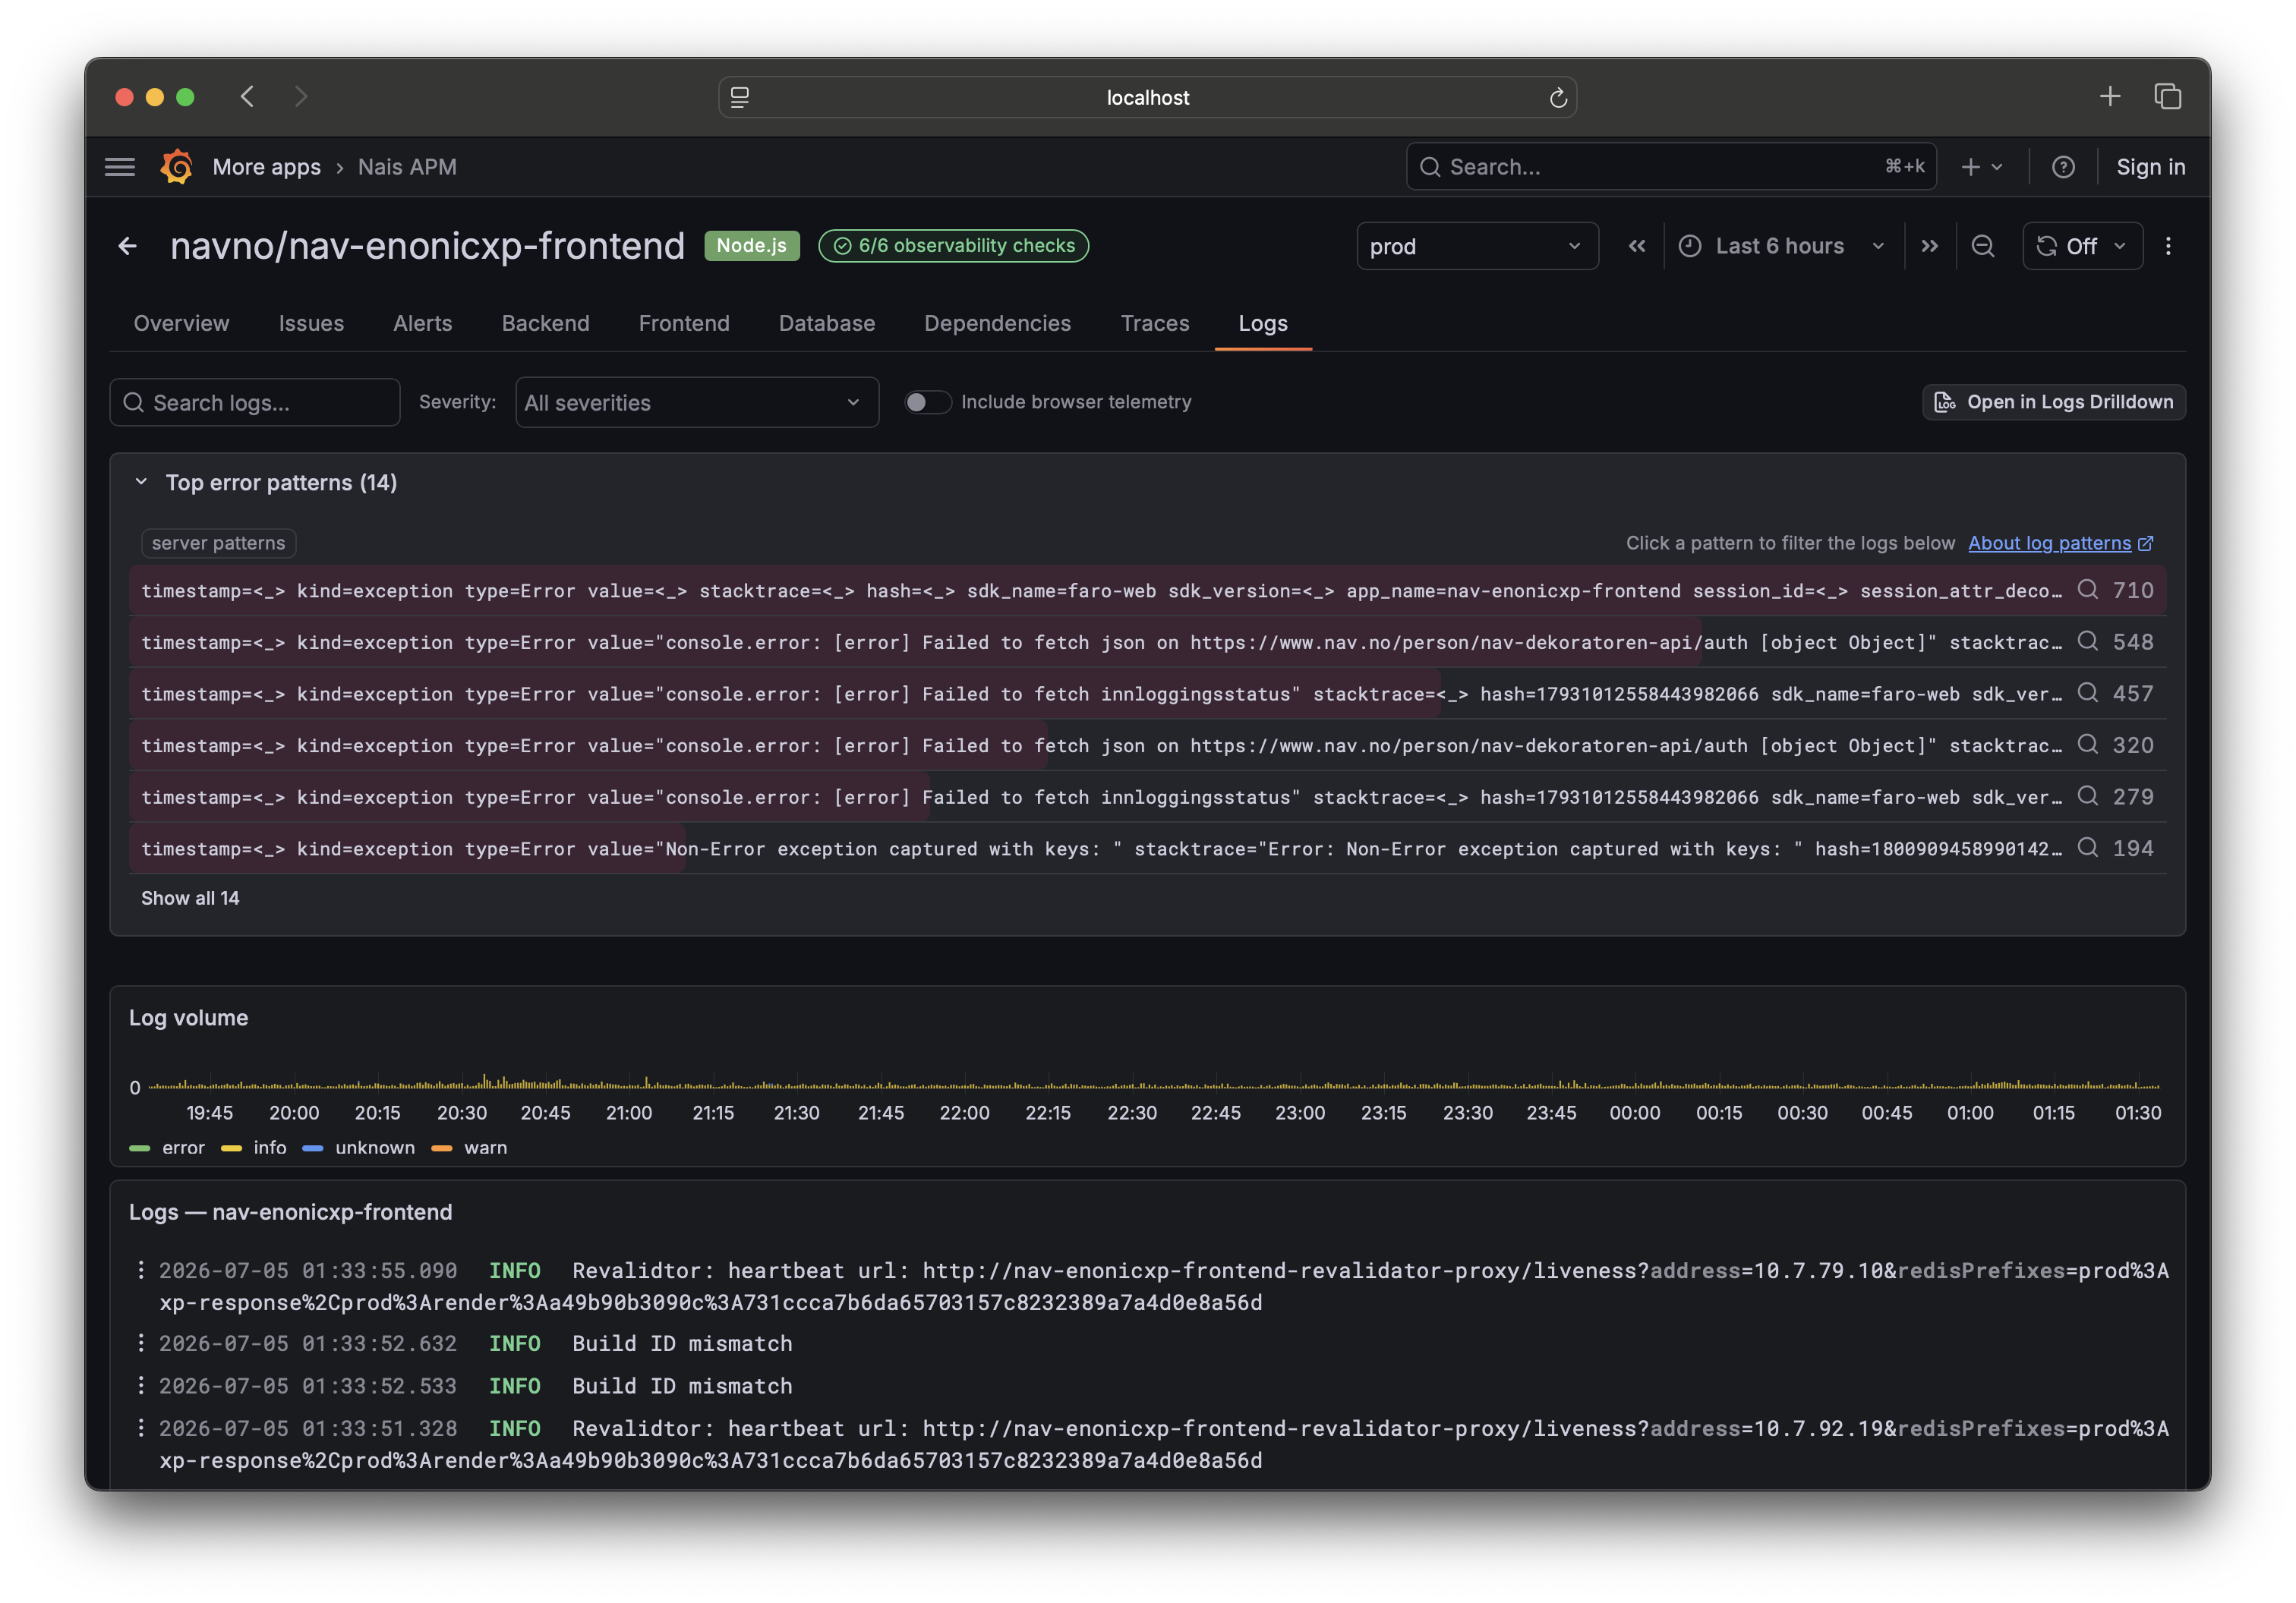The height and width of the screenshot is (1603, 2296).
Task: Click the browser forward arrow
Action: coord(301,97)
